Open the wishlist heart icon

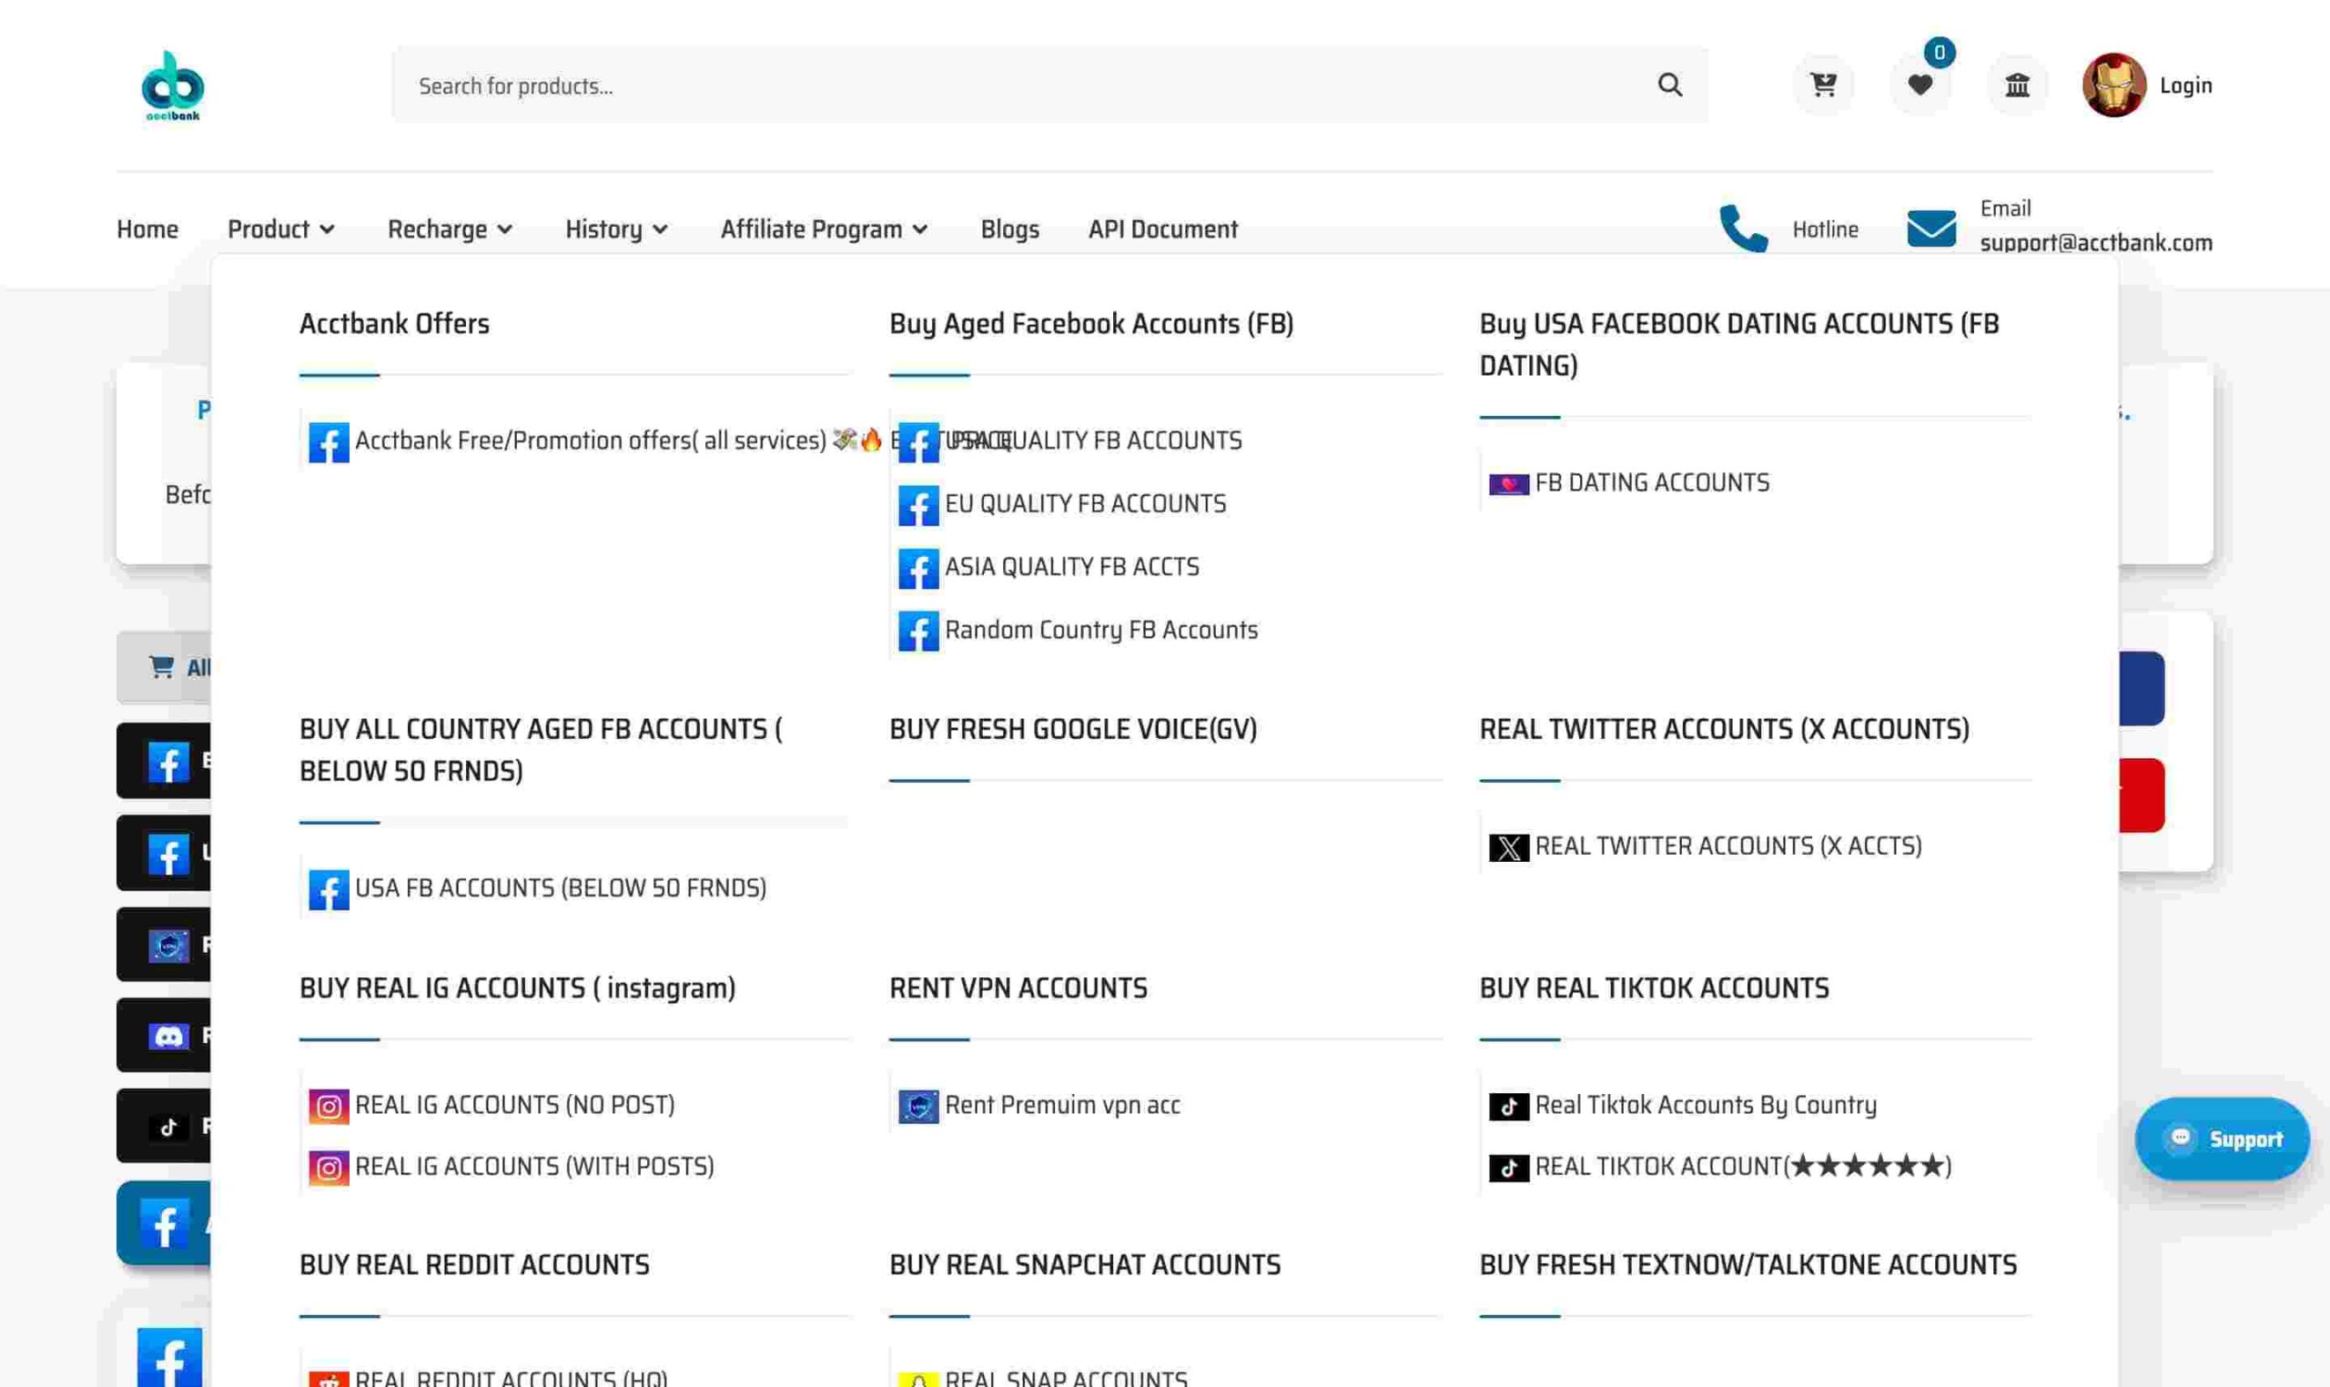coord(1920,85)
